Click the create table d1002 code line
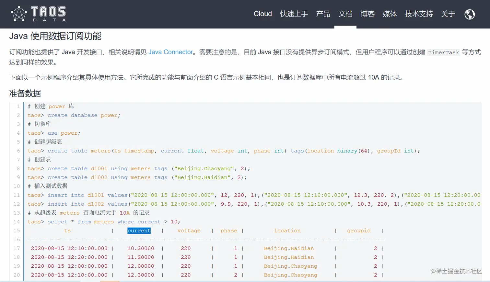Viewport: 490px width, 282px height. coord(137,177)
